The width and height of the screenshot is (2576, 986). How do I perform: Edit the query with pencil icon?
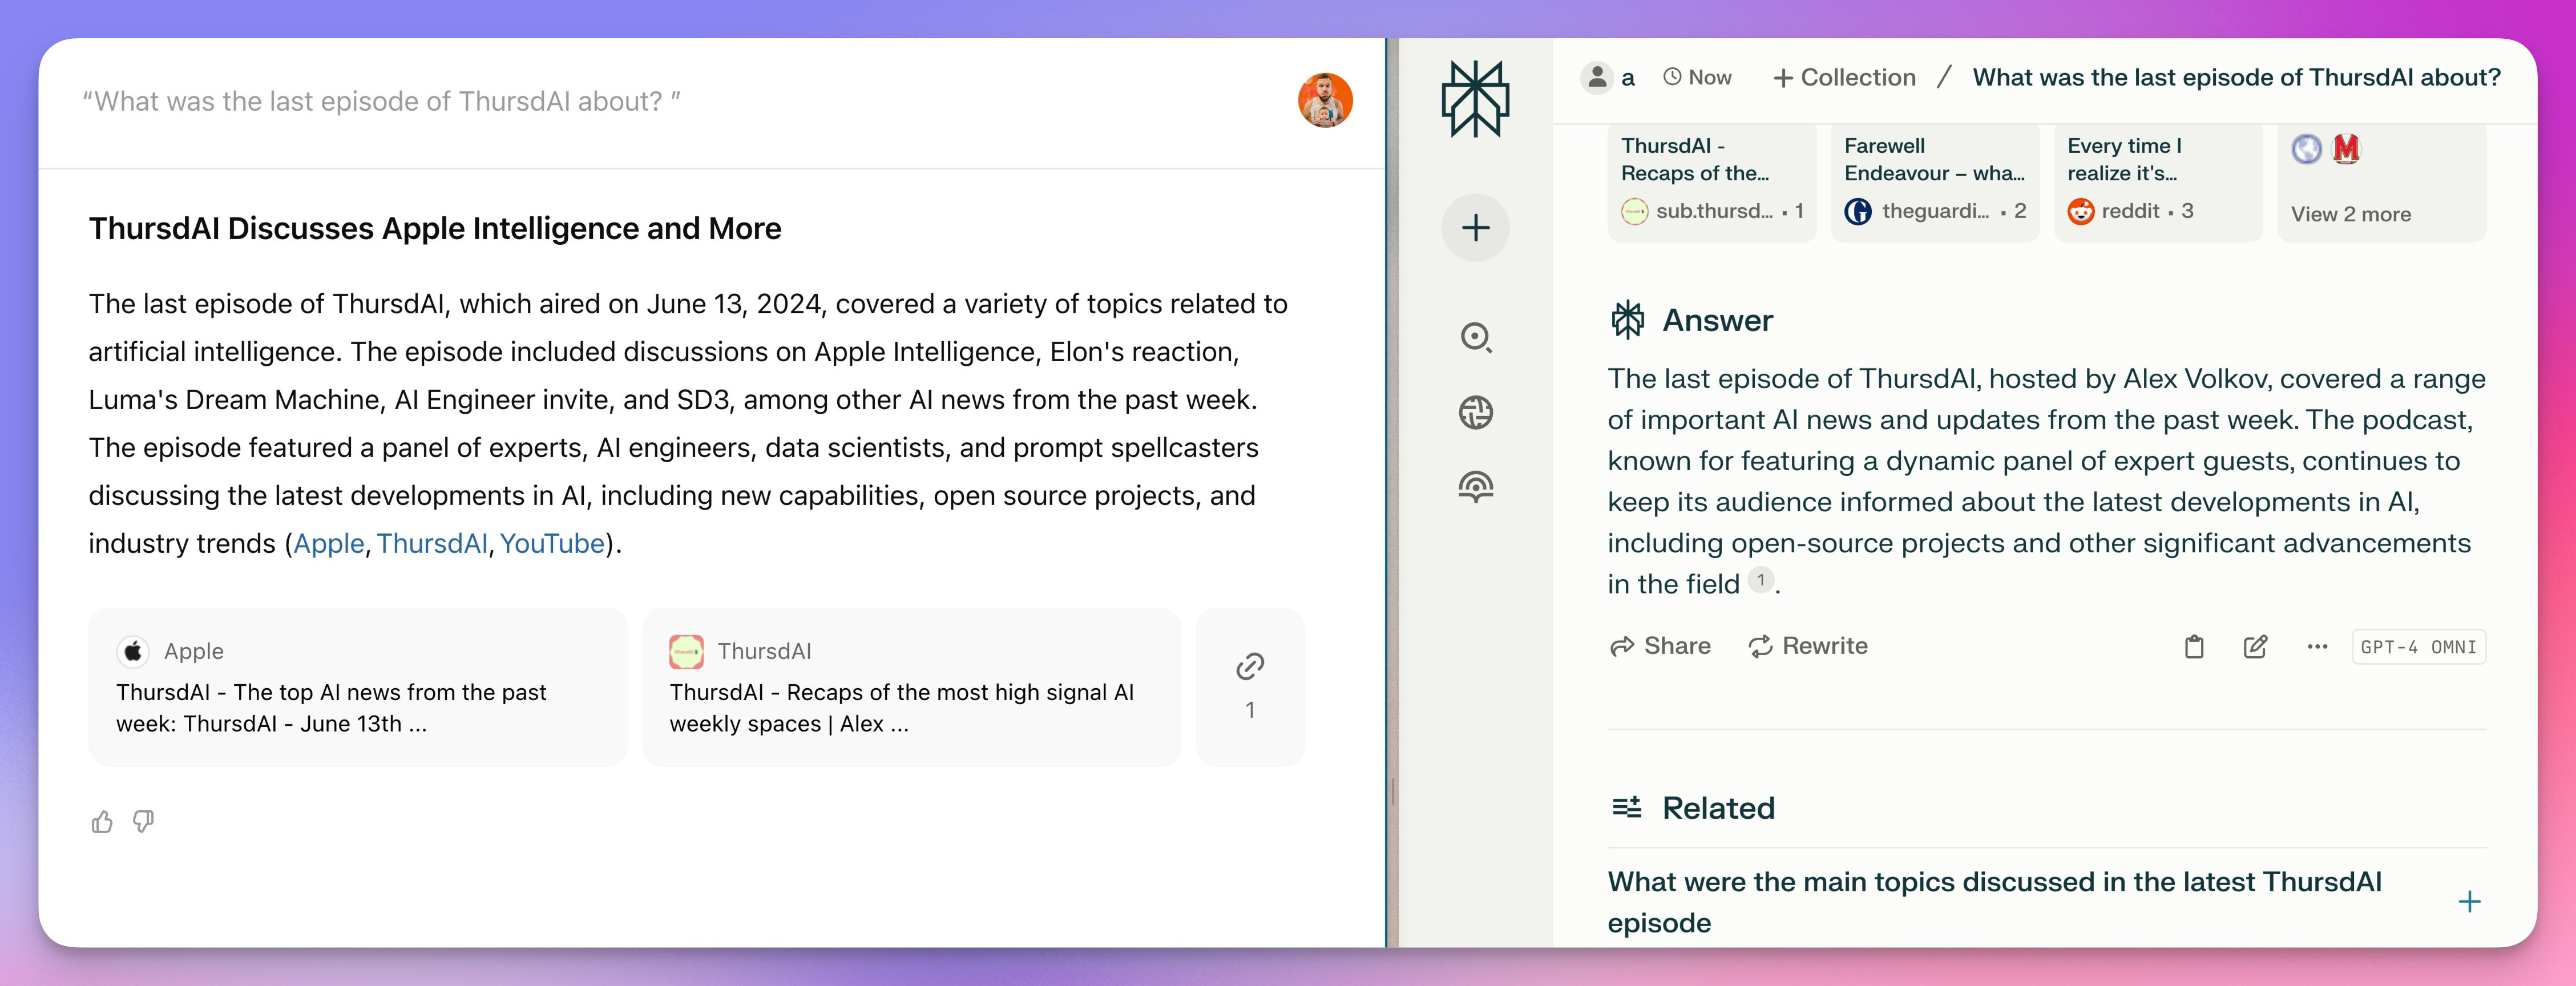coord(2255,647)
